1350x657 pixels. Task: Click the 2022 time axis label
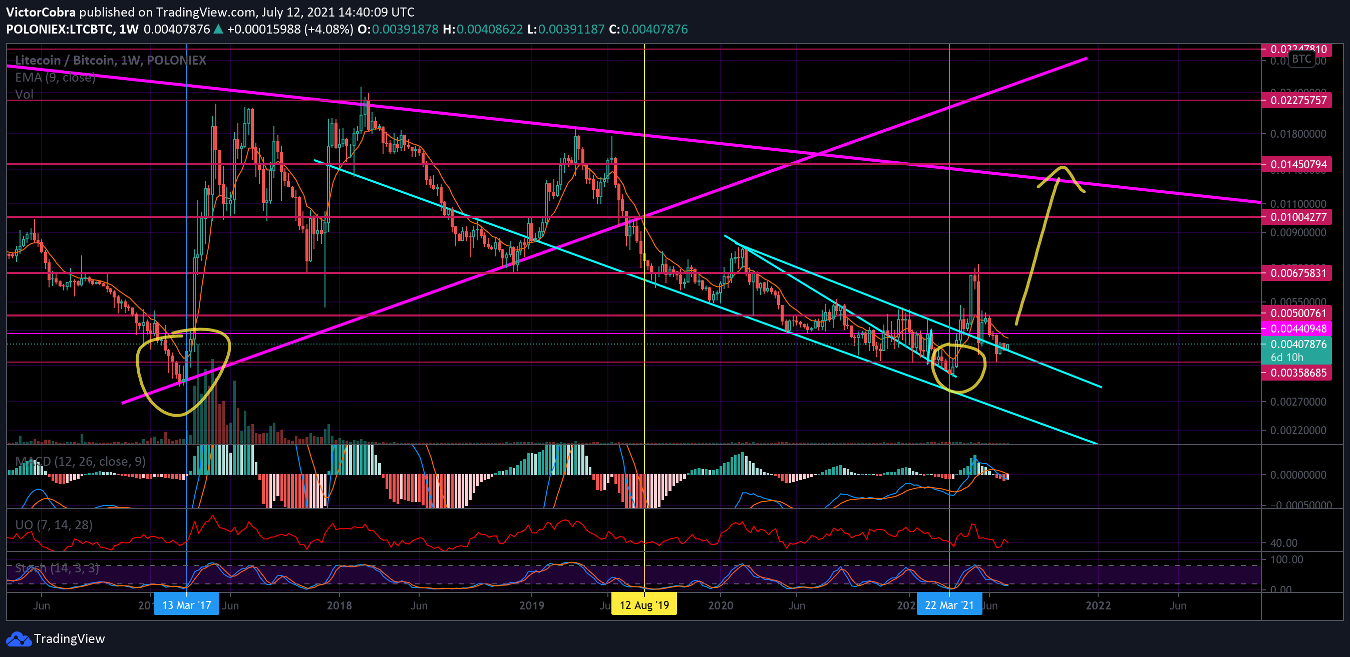1098,605
